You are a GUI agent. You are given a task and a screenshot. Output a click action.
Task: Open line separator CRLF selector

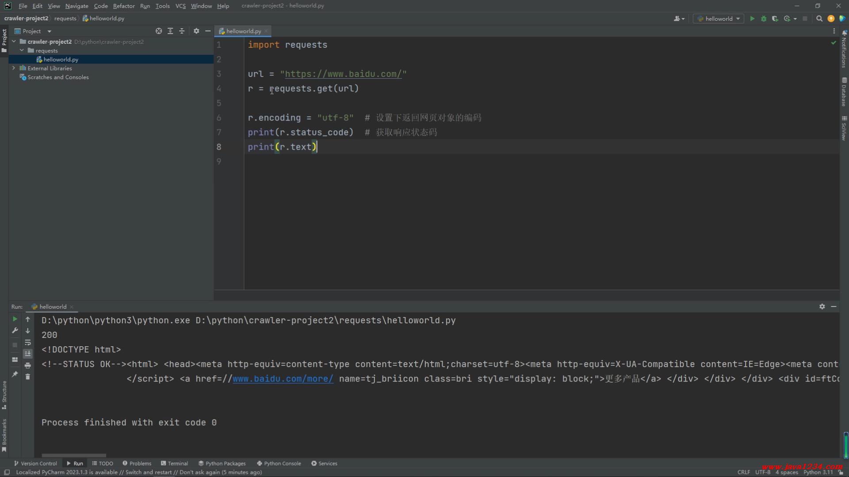743,472
